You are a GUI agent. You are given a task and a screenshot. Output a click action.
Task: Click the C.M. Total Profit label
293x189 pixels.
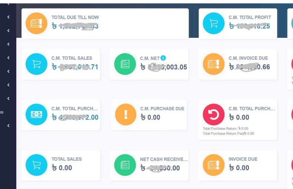[250, 17]
